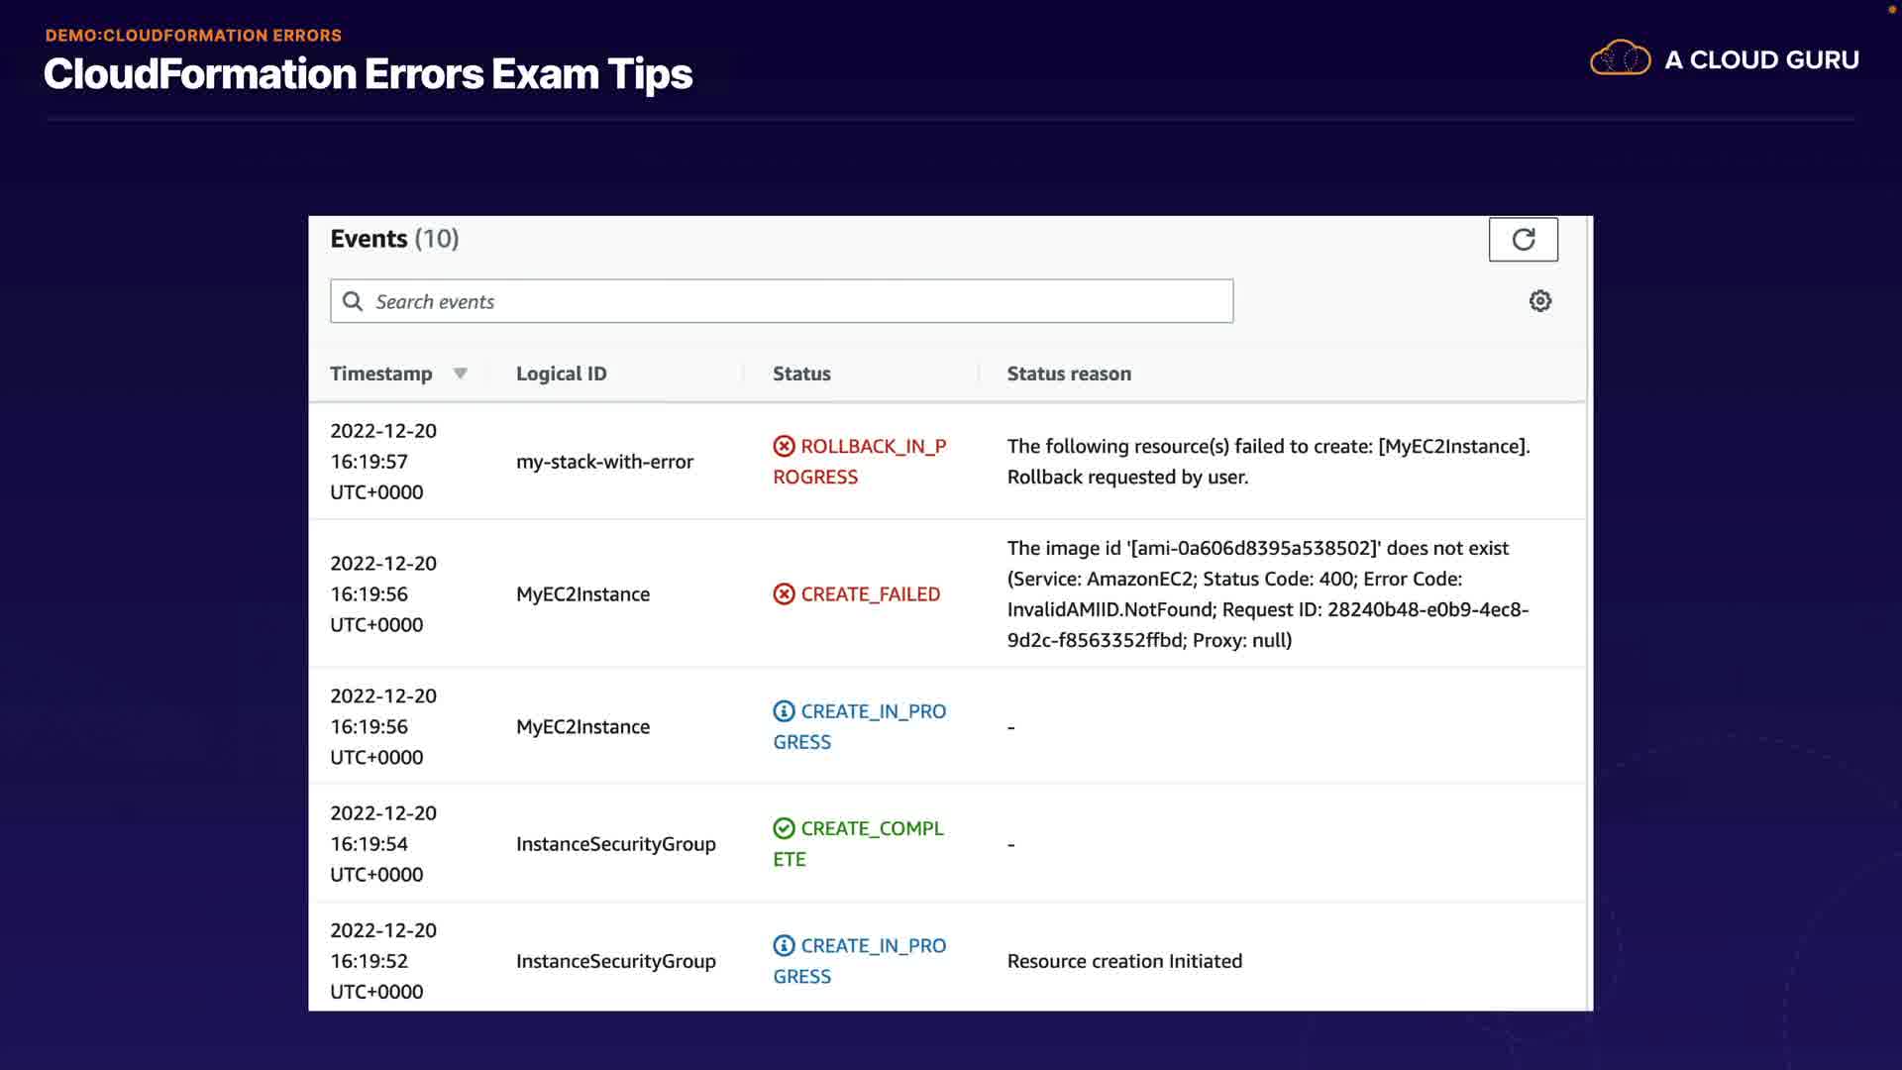Viewport: 1902px width, 1070px height.
Task: Click the CREATE_FAILED error icon
Action: pyautogui.click(x=784, y=594)
